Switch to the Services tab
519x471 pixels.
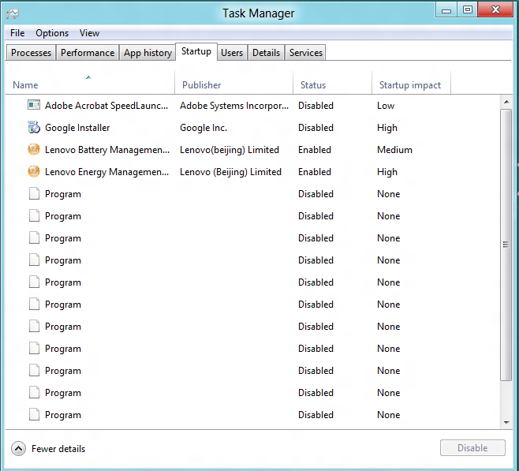point(305,53)
